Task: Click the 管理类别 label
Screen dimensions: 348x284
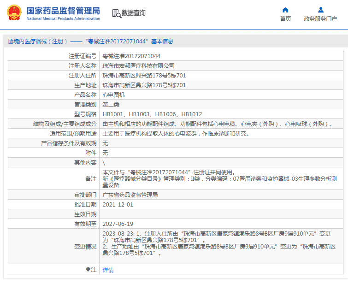Action: (x=85, y=105)
